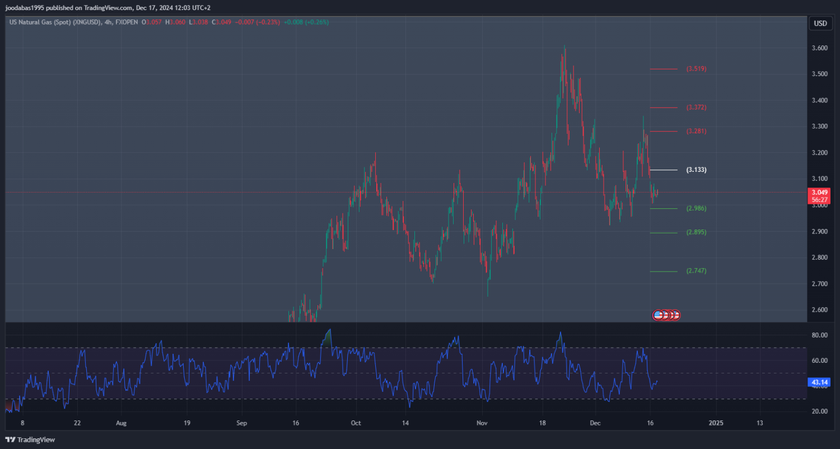Click the 3.600 mark on price scale
Screen dimensions: 840x449
(820, 48)
